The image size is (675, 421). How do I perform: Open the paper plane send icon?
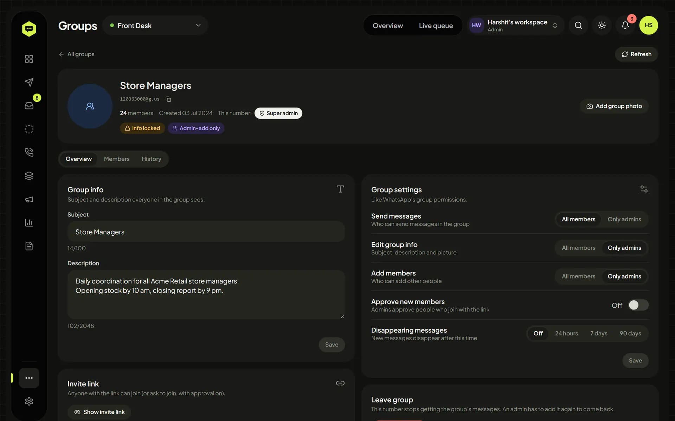tap(29, 82)
